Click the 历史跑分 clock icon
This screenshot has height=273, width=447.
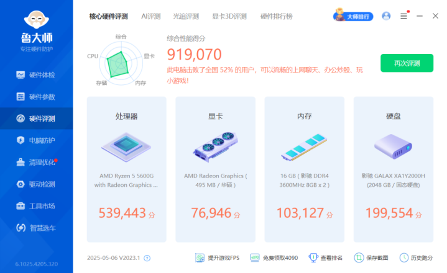pyautogui.click(x=404, y=258)
